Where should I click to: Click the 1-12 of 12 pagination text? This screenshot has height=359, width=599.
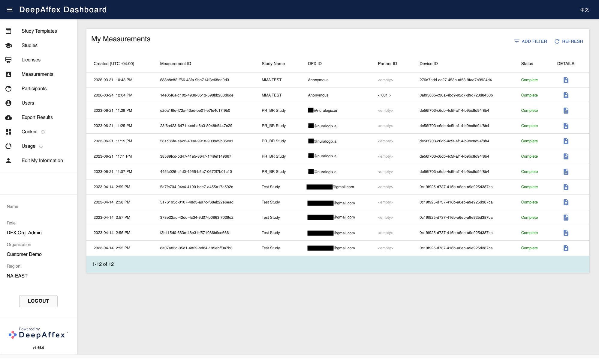click(103, 264)
